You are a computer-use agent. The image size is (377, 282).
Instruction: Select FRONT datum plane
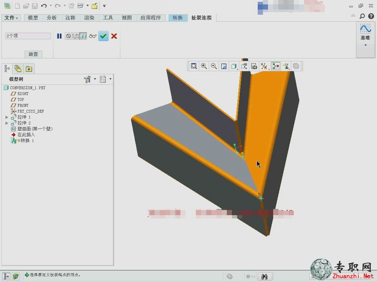20,105
